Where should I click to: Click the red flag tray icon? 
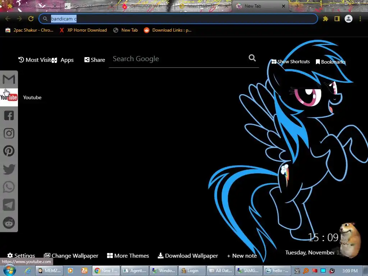[314, 271]
